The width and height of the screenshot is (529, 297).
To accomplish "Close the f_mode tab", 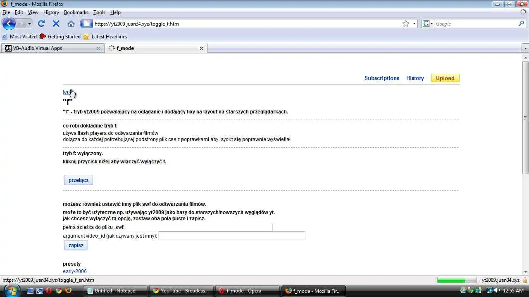I will click(202, 48).
